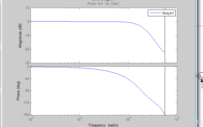Click the vertical black line in magnitude plot
This screenshot has width=203, height=127.
click(165, 35)
